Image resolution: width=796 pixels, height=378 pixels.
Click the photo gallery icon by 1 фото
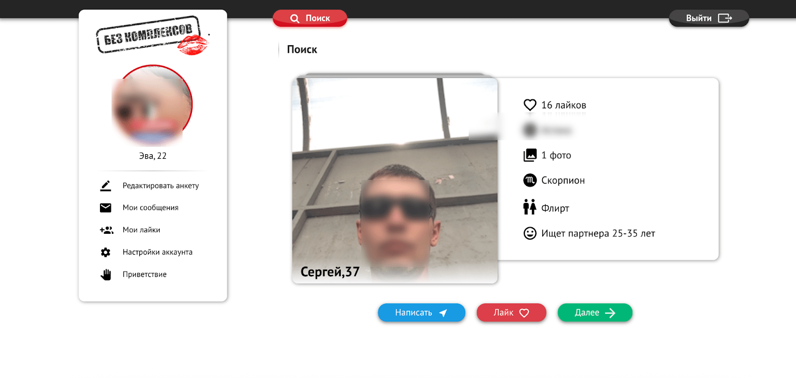pos(530,155)
